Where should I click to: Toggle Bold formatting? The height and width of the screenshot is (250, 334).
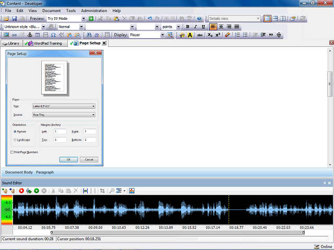pos(187,27)
